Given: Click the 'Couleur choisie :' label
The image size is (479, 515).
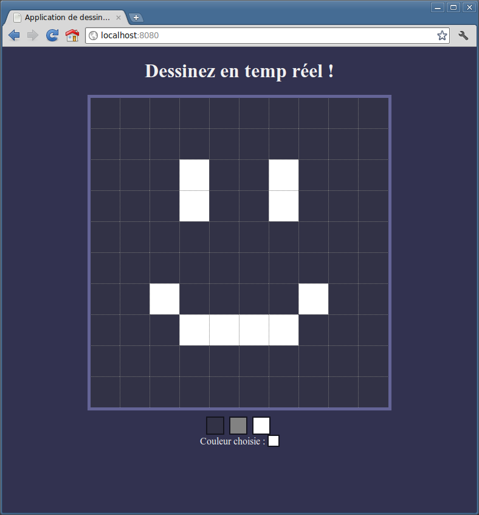Looking at the screenshot, I should point(232,441).
